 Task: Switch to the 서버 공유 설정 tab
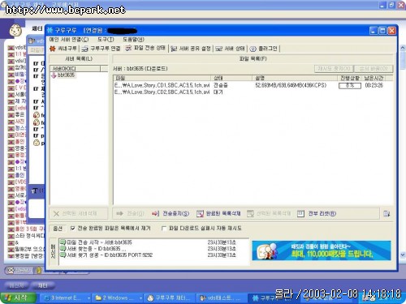pos(191,49)
